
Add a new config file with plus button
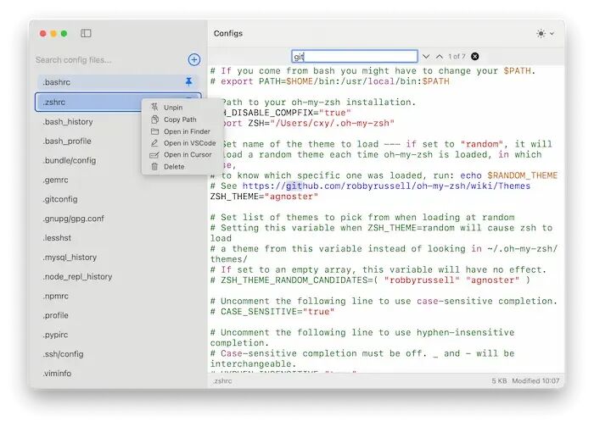pos(194,59)
